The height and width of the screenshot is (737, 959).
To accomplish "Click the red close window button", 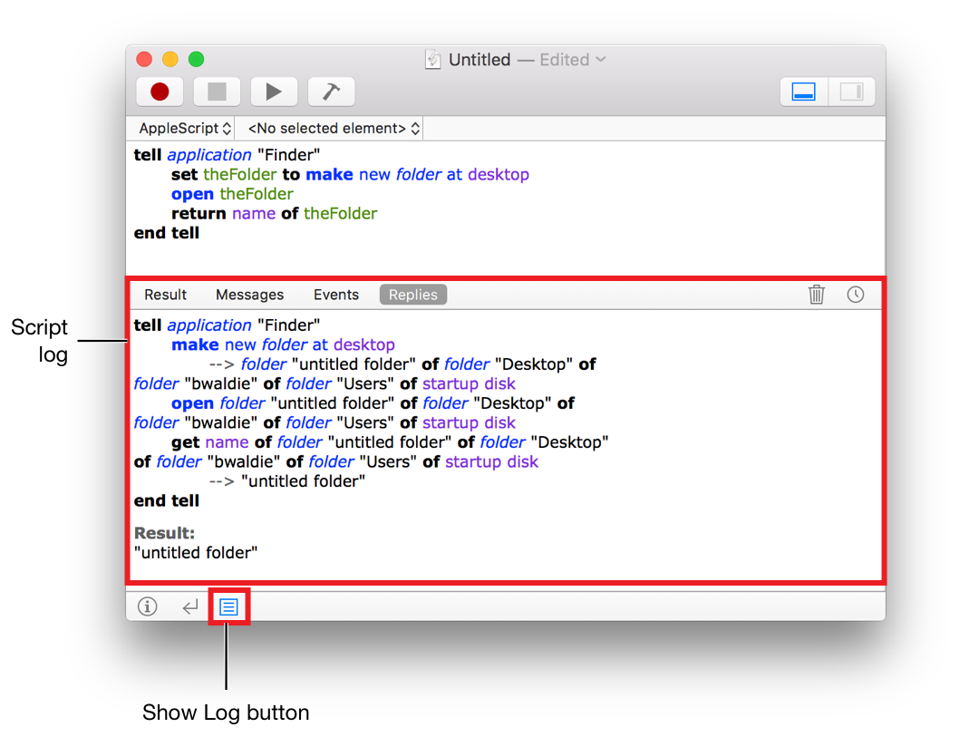I will click(x=144, y=59).
